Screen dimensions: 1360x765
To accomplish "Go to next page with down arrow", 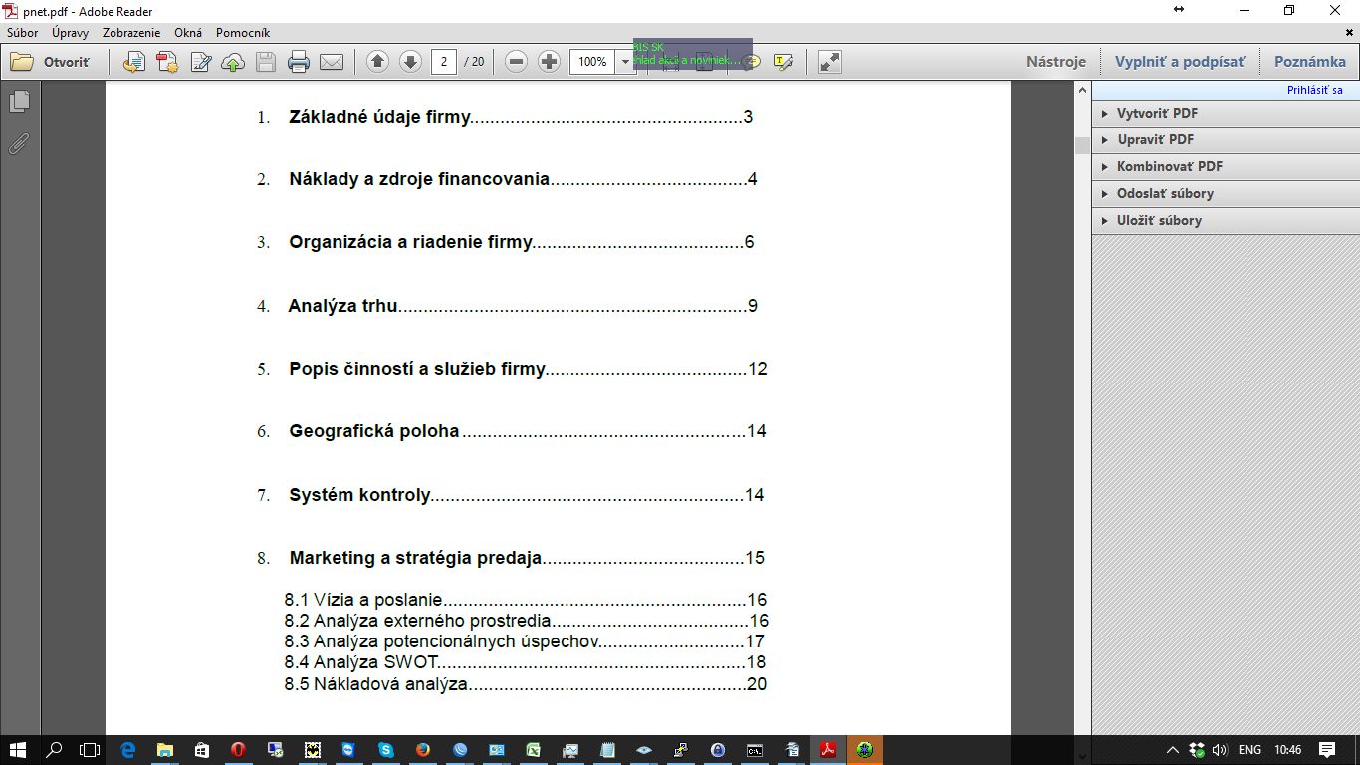I will click(x=410, y=62).
